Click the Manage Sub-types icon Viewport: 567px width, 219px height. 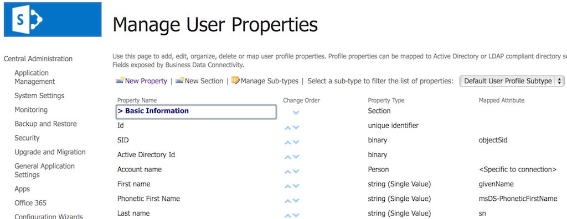coord(236,81)
